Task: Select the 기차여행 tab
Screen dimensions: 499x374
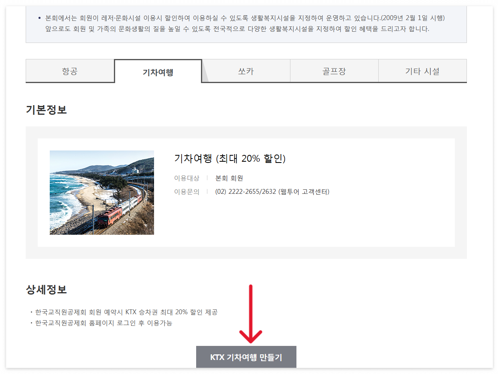Action: pos(158,71)
